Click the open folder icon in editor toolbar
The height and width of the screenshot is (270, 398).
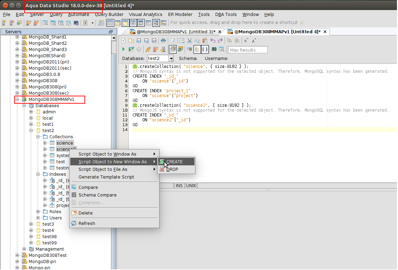tap(131, 41)
